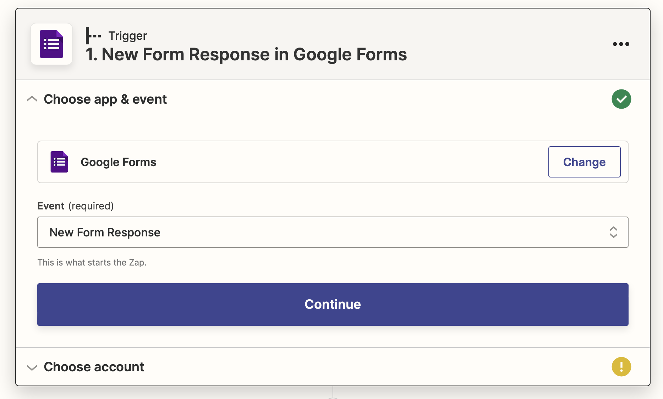Click the large Google Forms app icon in header

51,44
